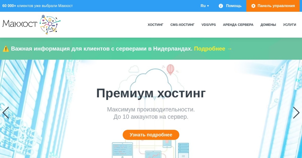The width and height of the screenshot is (302, 158).
Task: Open the ДОМЕНЫ menu
Action: click(x=268, y=25)
